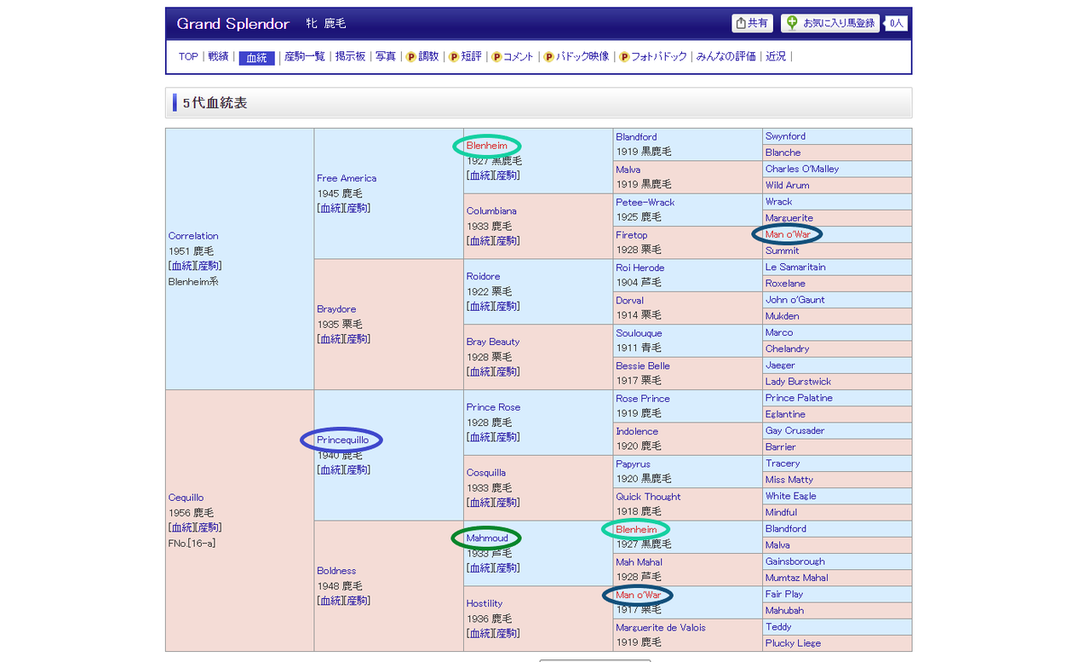Viewport: 1090px width, 662px height.
Task: Open Bray Beauty's horse page
Action: [493, 343]
